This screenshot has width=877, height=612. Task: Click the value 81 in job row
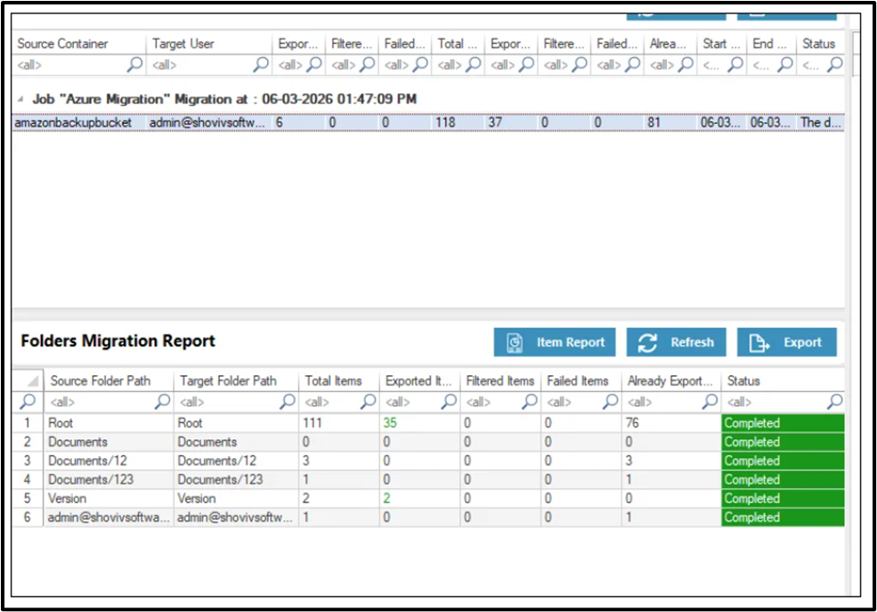tap(654, 122)
